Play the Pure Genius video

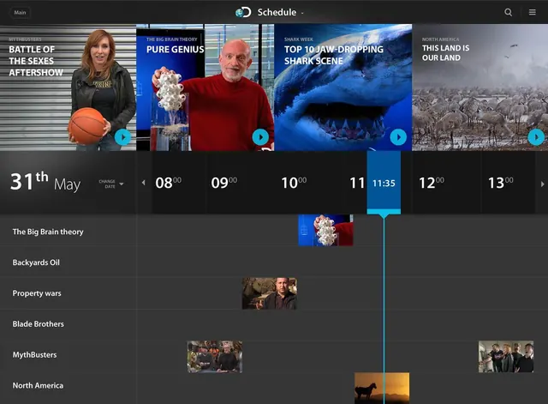click(x=260, y=137)
